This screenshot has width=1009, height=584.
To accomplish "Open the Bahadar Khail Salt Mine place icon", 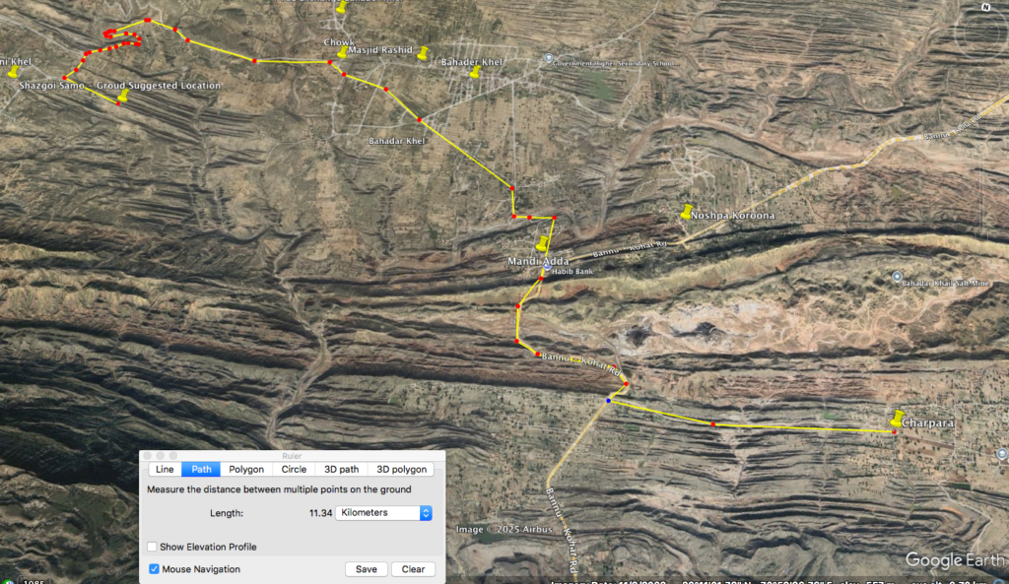I will (897, 277).
